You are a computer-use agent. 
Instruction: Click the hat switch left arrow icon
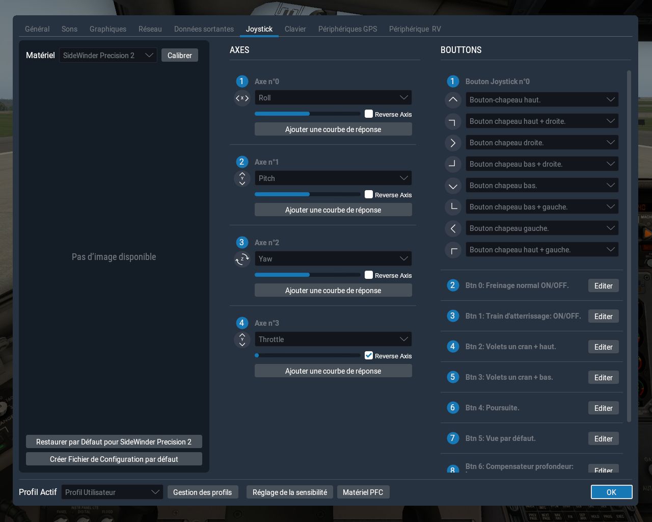[x=453, y=228]
